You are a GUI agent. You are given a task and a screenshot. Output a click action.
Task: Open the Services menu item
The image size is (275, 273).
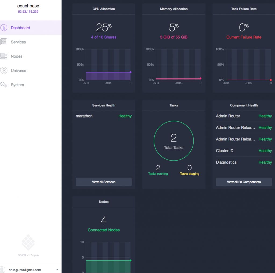coord(31,42)
